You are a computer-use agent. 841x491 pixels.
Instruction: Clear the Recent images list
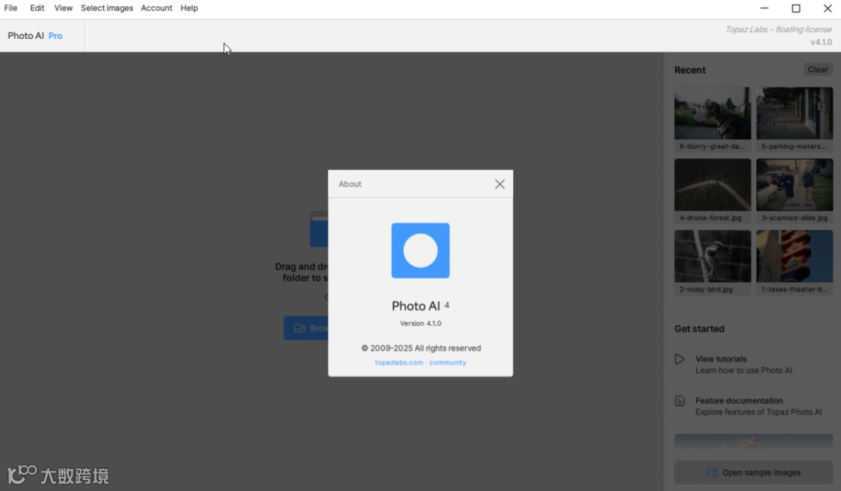pyautogui.click(x=818, y=70)
